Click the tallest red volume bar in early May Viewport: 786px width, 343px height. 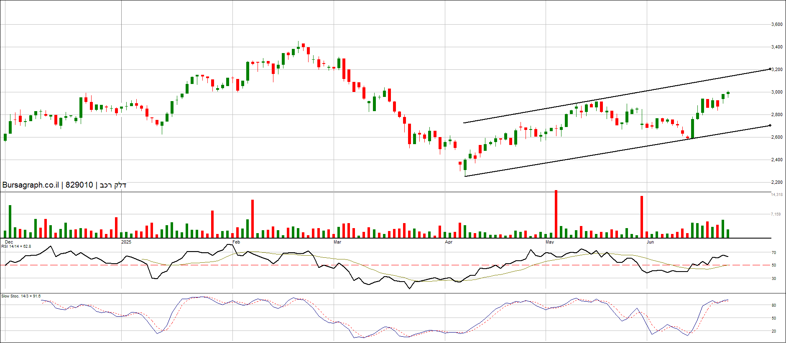[556, 214]
